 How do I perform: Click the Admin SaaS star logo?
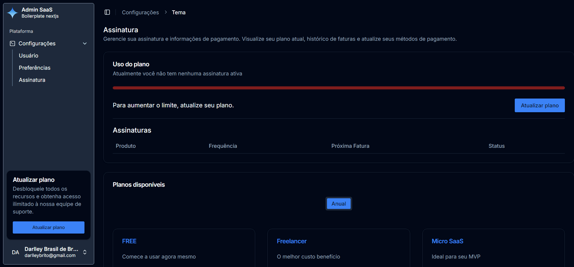click(x=12, y=13)
